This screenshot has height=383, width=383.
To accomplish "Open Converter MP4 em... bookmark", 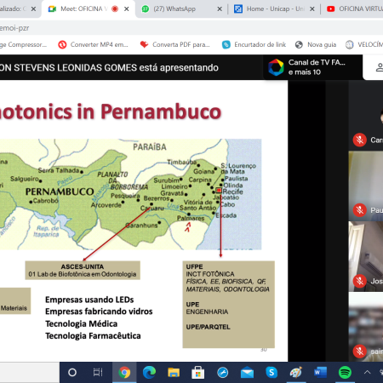I will coord(93,44).
